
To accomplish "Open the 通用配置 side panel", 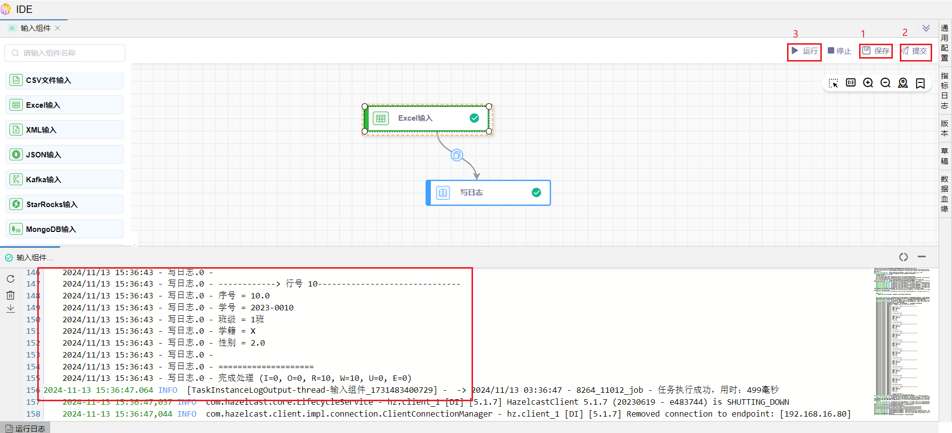I will point(945,43).
